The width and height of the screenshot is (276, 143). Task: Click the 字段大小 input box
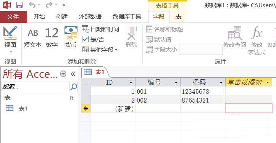[x=201, y=50]
